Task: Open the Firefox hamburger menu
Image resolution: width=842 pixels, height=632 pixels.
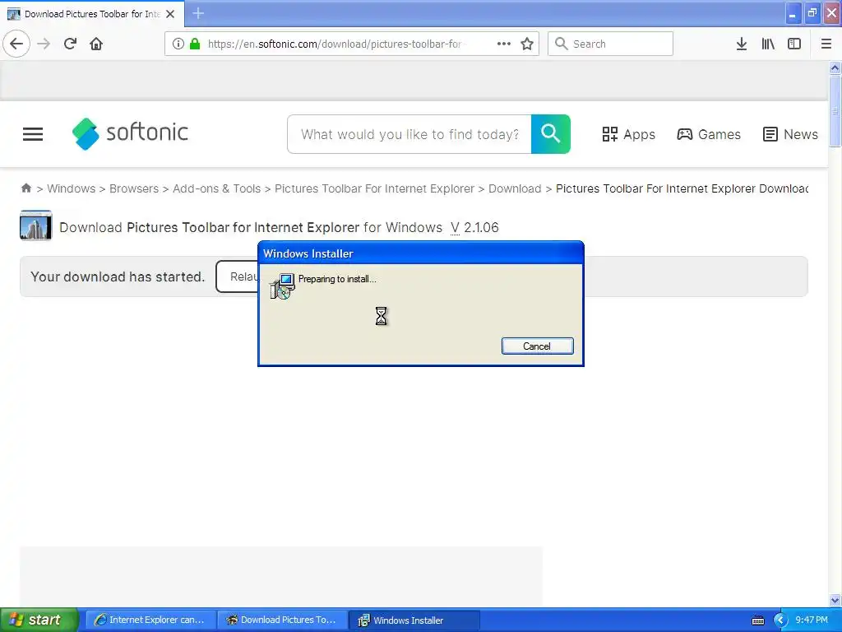Action: pyautogui.click(x=826, y=44)
